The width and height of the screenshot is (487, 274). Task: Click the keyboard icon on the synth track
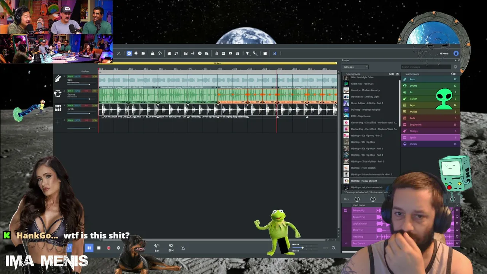point(58,108)
